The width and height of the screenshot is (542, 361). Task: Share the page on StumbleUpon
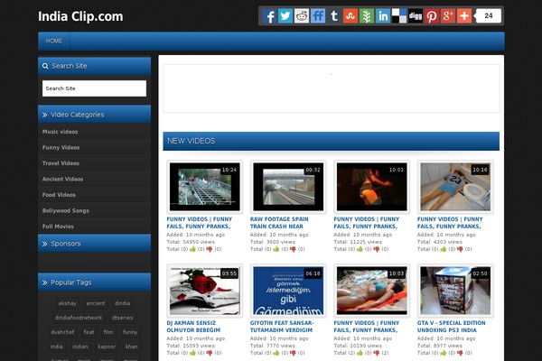(x=350, y=16)
